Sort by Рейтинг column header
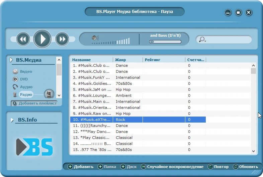Viewport: 263px width, 177px height. pos(153,60)
